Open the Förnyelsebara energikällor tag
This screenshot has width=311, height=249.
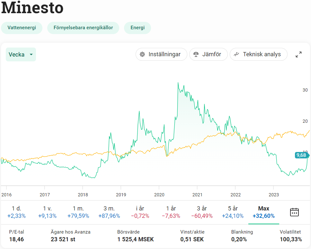[83, 28]
